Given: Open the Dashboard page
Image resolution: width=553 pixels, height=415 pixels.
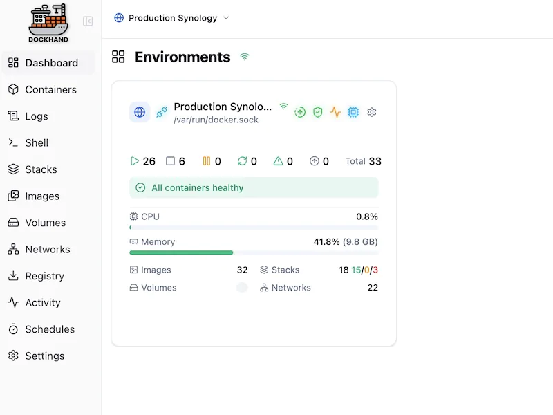Looking at the screenshot, I should point(48,63).
